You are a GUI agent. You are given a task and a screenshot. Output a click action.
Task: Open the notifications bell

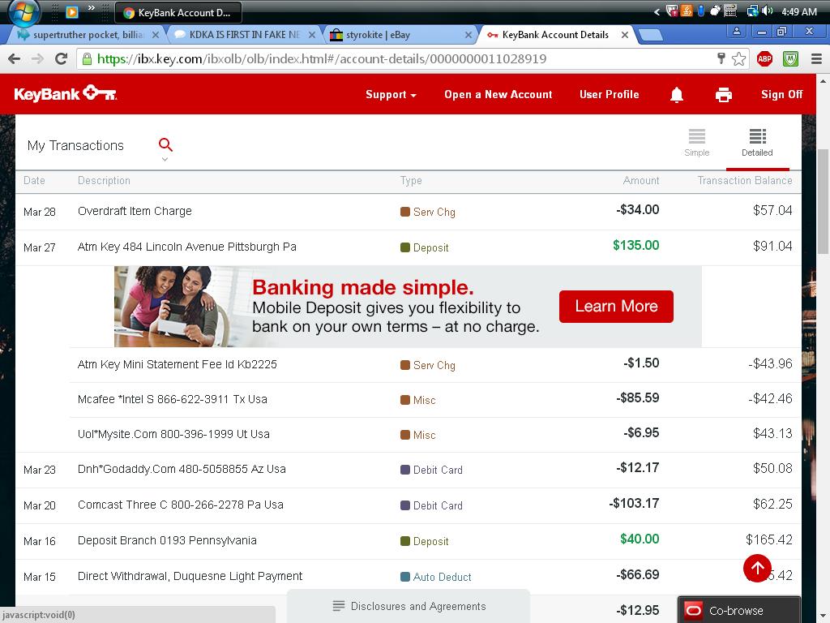(677, 95)
